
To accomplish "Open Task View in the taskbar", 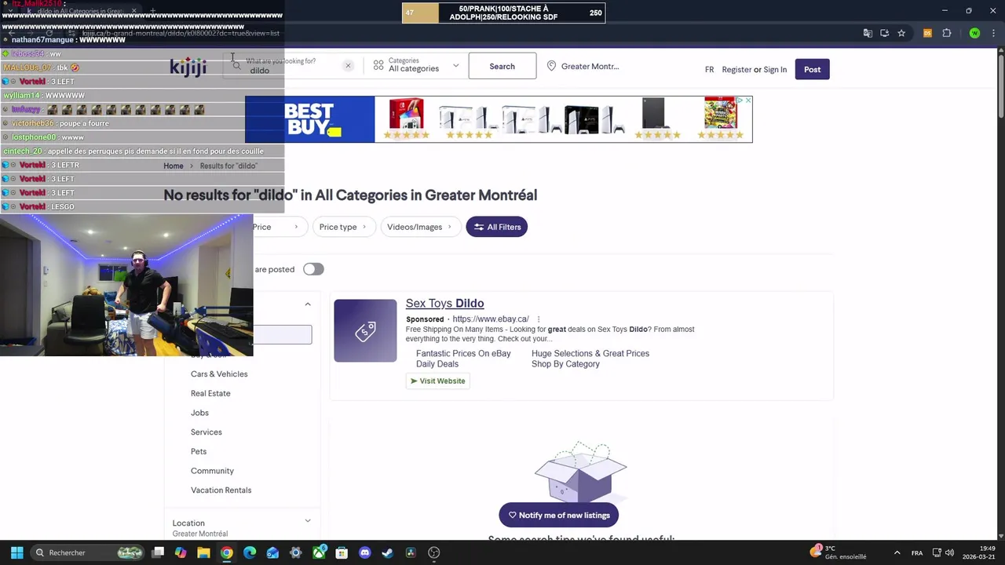I will tap(158, 552).
